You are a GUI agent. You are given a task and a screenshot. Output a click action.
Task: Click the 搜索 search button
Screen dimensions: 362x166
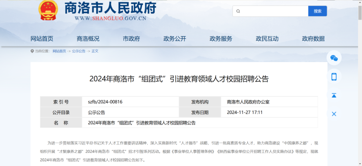click(x=317, y=11)
